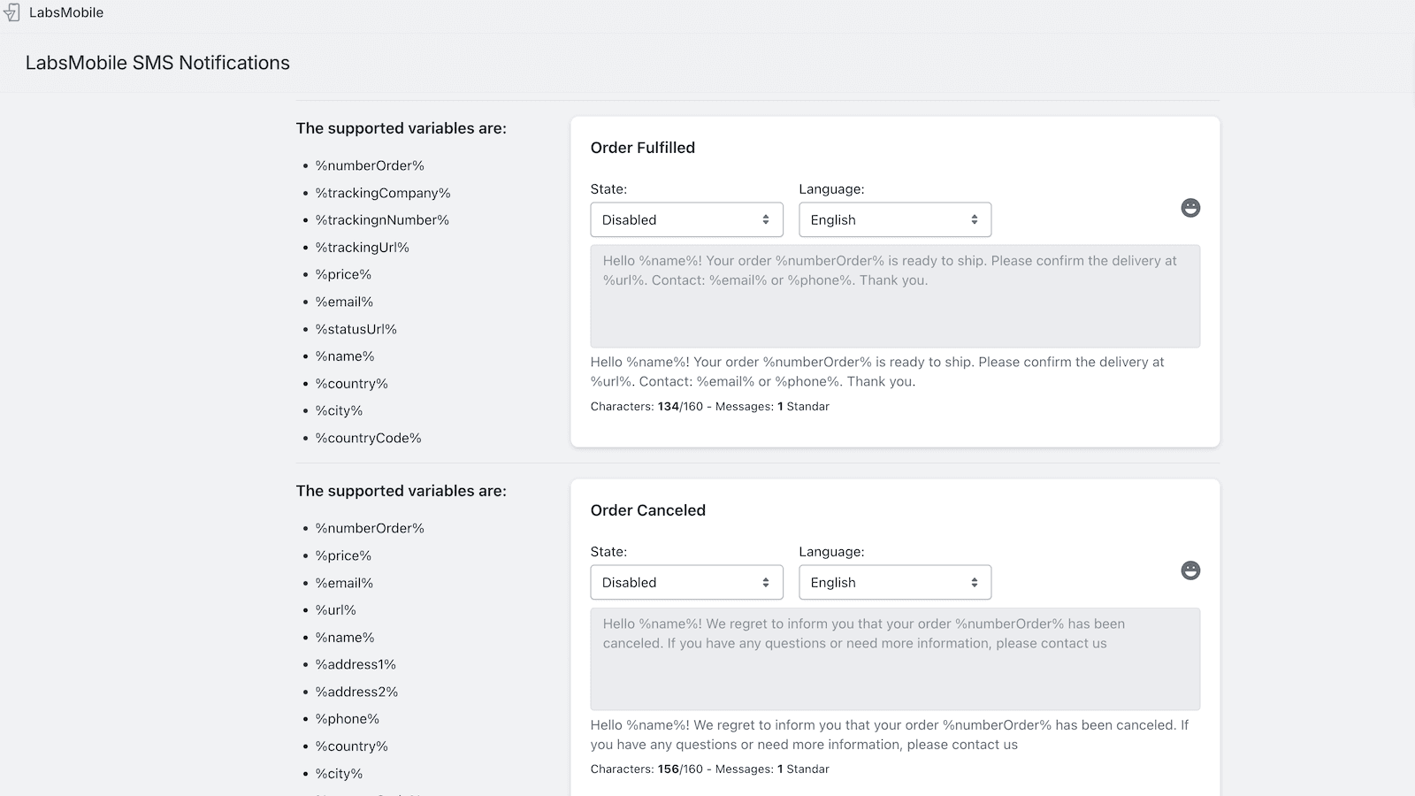Click the LabsMobile app name in top bar
The width and height of the screenshot is (1415, 796).
(x=66, y=13)
